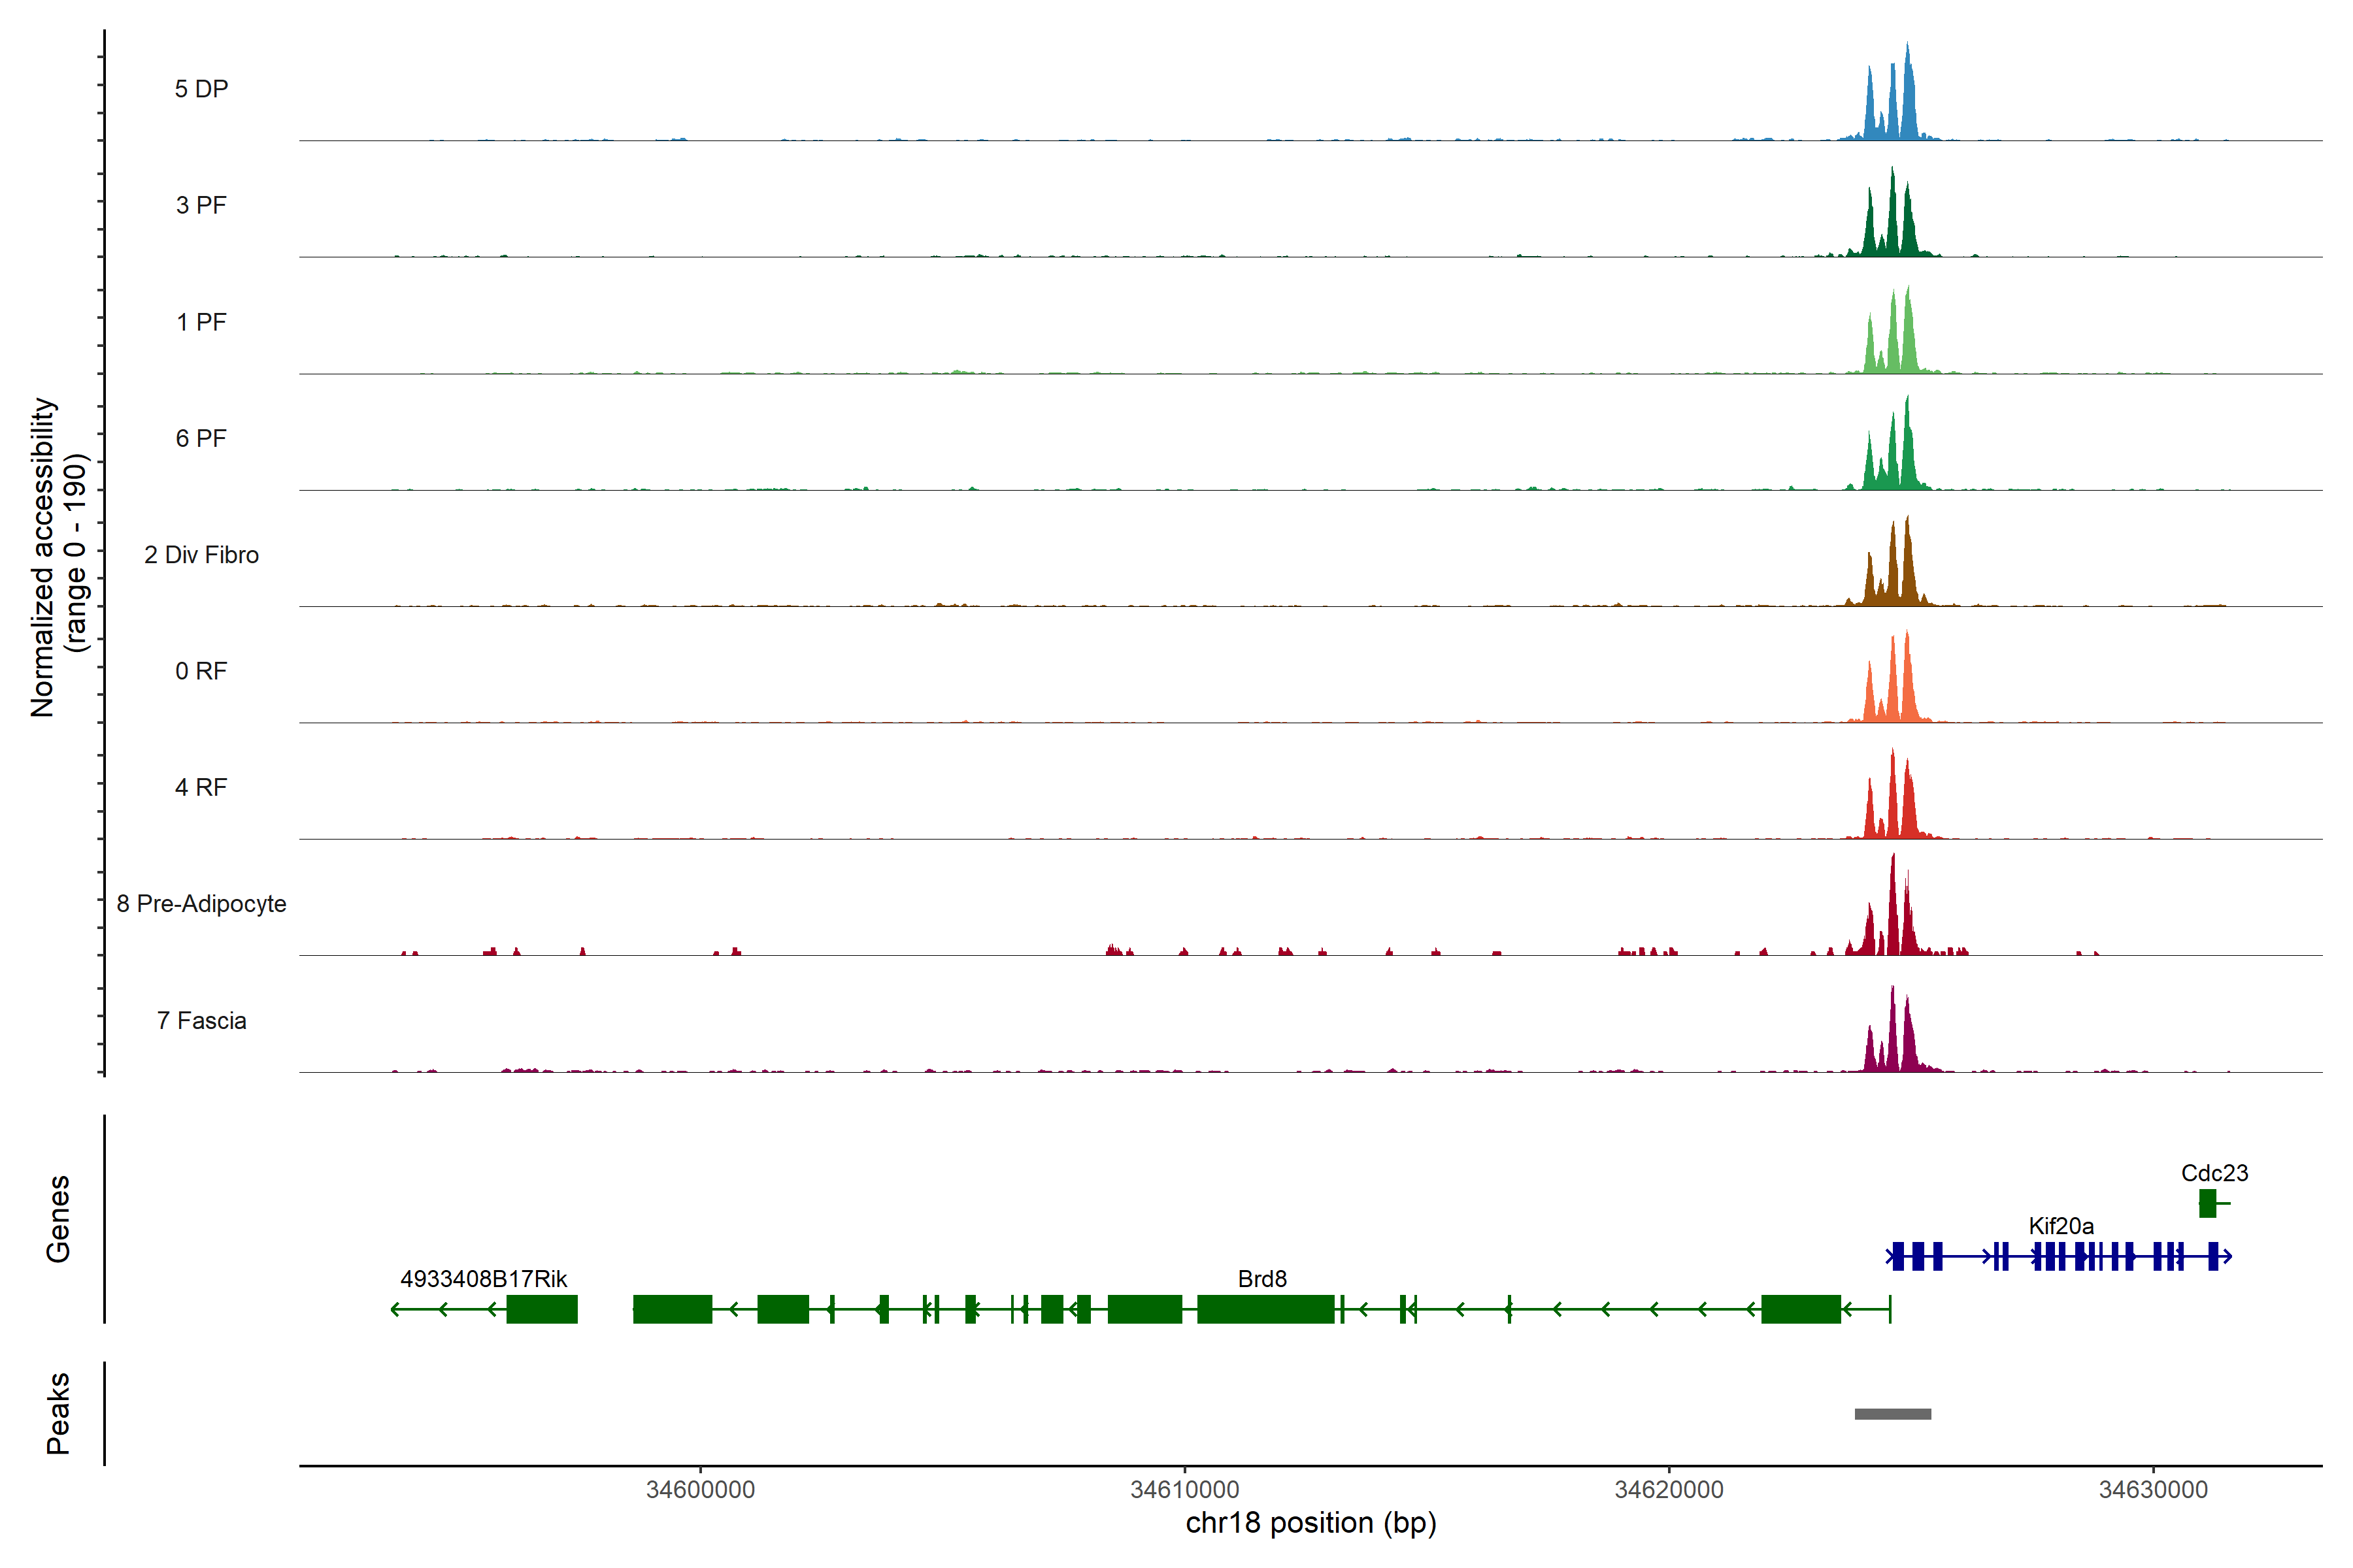Click the 3 PF track label
This screenshot has height=1568, width=2353.
pyautogui.click(x=201, y=205)
